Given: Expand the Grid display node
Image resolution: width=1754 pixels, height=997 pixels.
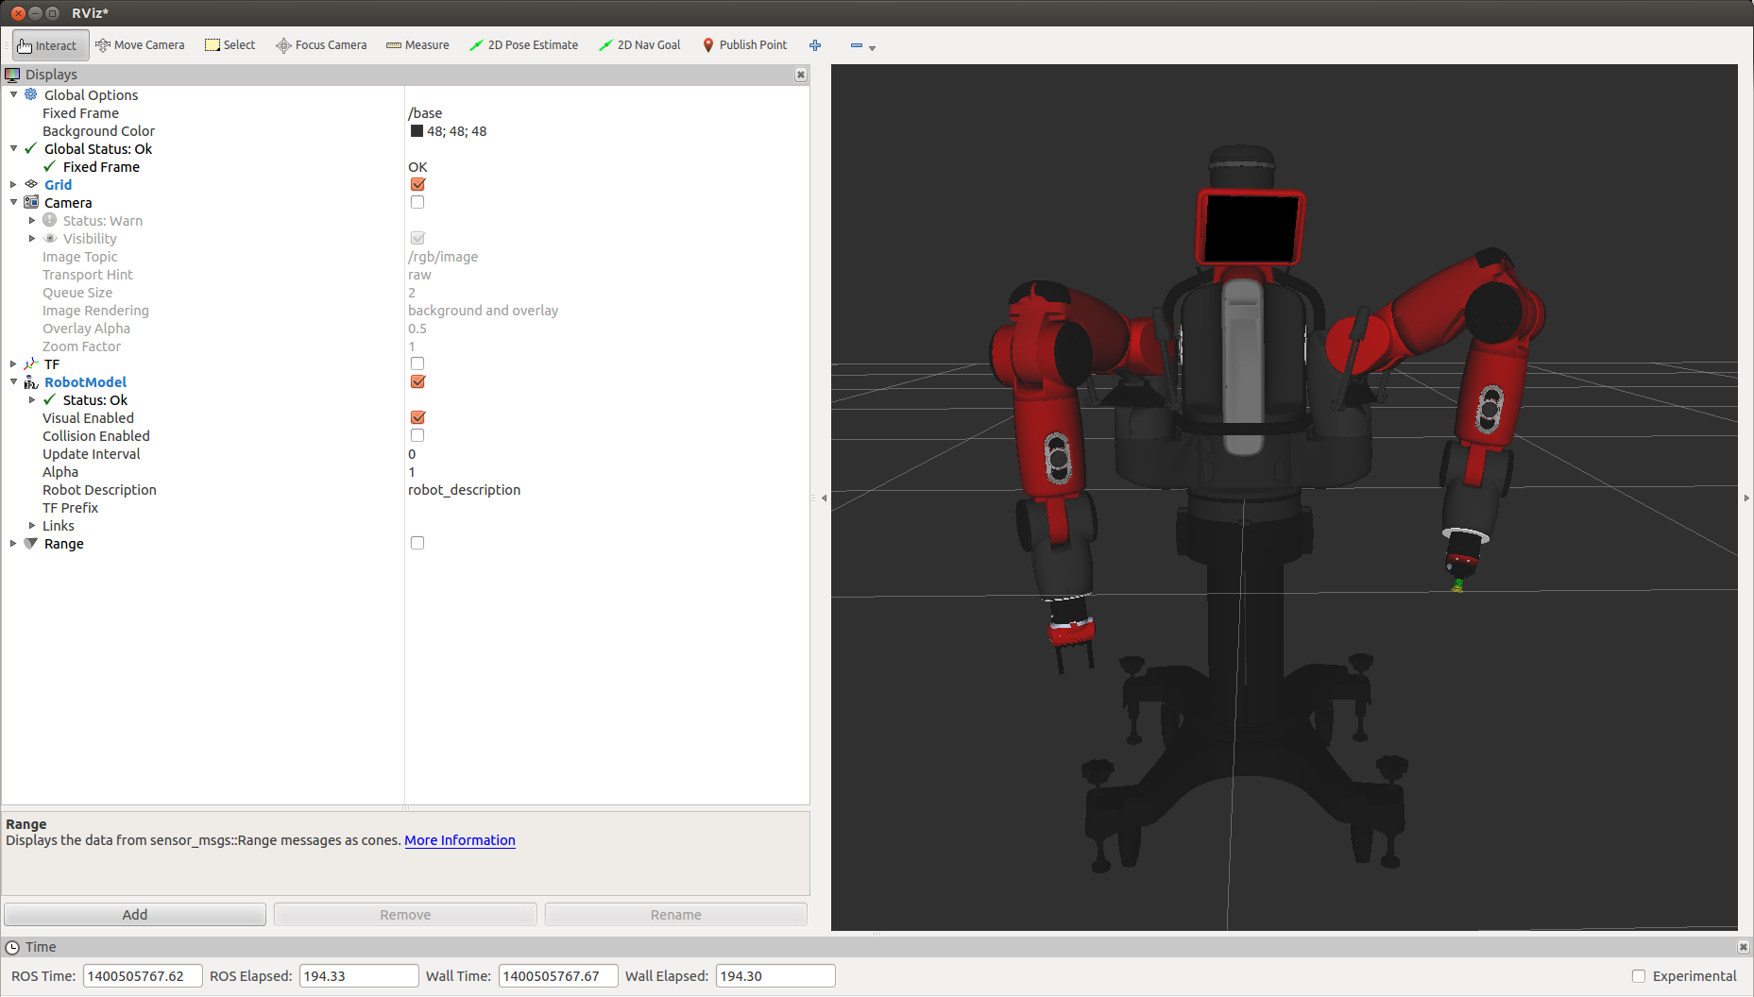Looking at the screenshot, I should (13, 184).
